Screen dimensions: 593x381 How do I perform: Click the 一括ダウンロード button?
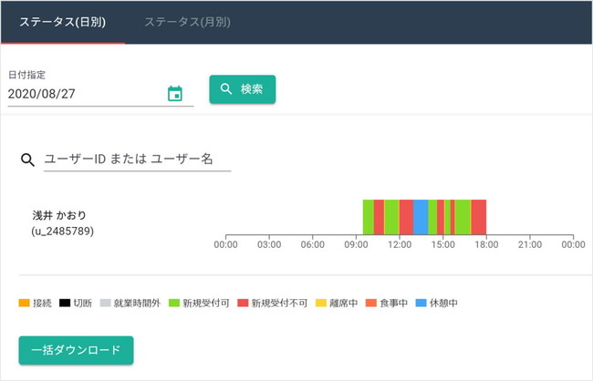tap(76, 350)
